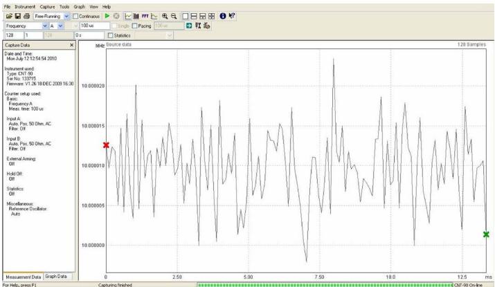The height and width of the screenshot is (287, 495).
Task: Click the 128 samples count field
Action: click(15, 35)
